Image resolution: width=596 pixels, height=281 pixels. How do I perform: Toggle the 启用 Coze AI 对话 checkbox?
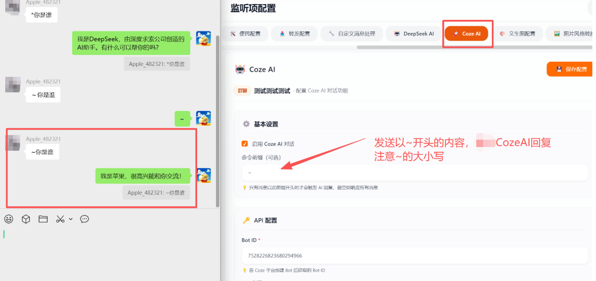coord(245,144)
